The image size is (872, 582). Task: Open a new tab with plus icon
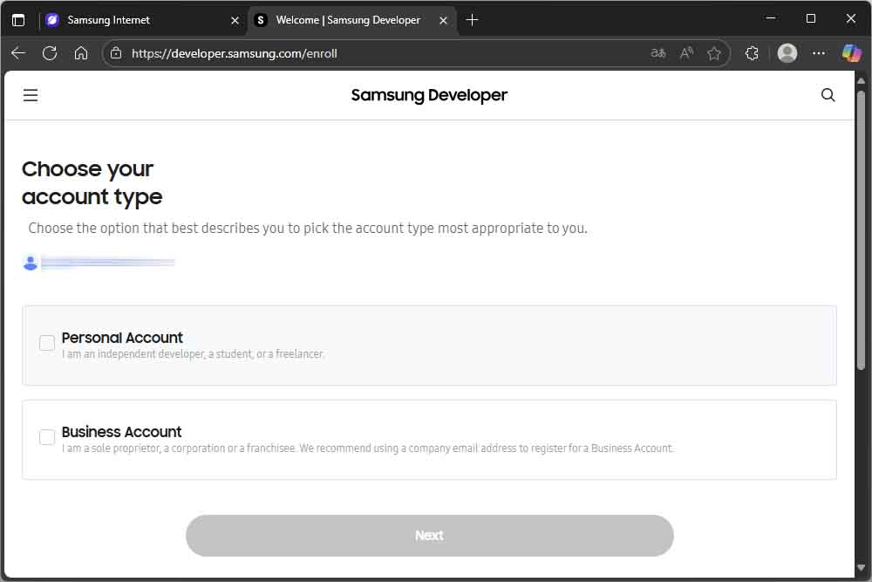472,20
